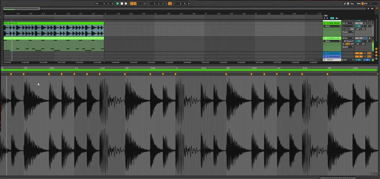Fold the 11 DNB_BREAK track
This screenshot has width=380, height=179.
click(324, 23)
